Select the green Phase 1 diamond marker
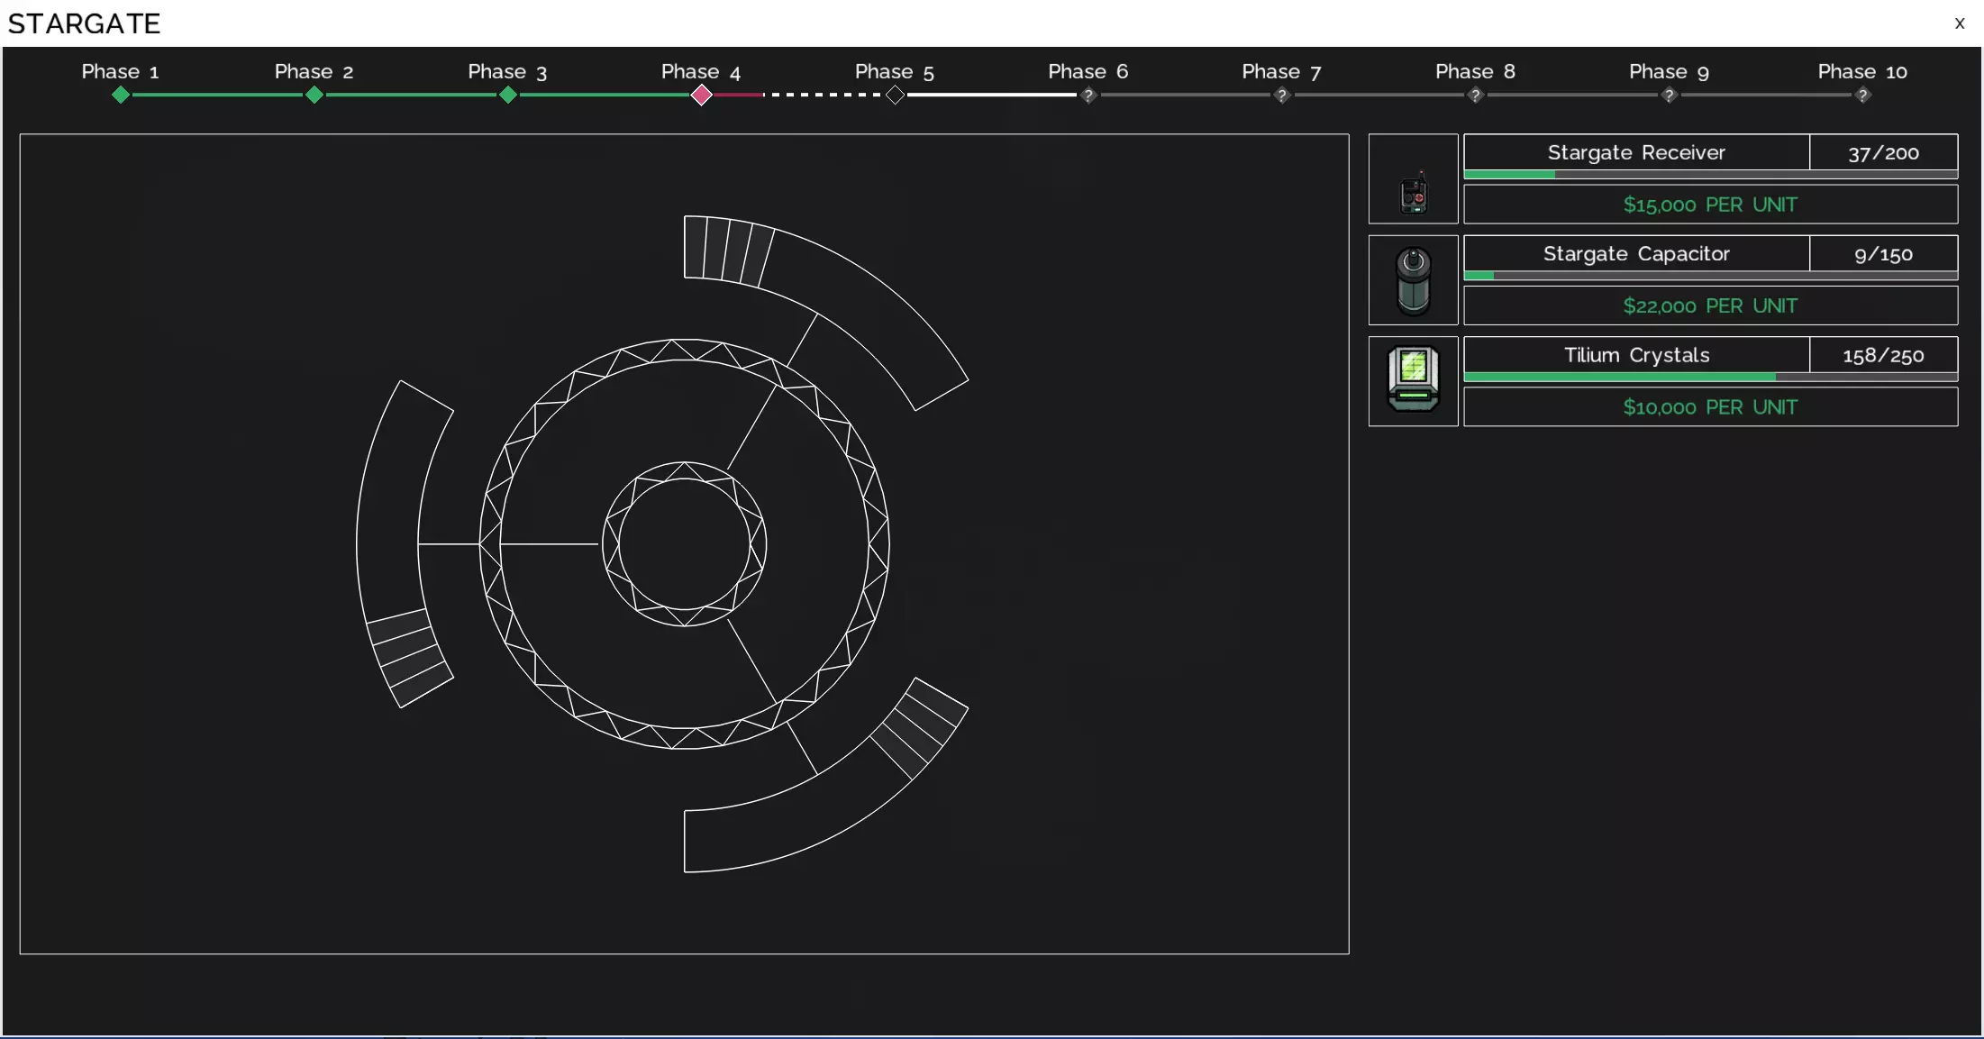Image resolution: width=1984 pixels, height=1039 pixels. 121,96
